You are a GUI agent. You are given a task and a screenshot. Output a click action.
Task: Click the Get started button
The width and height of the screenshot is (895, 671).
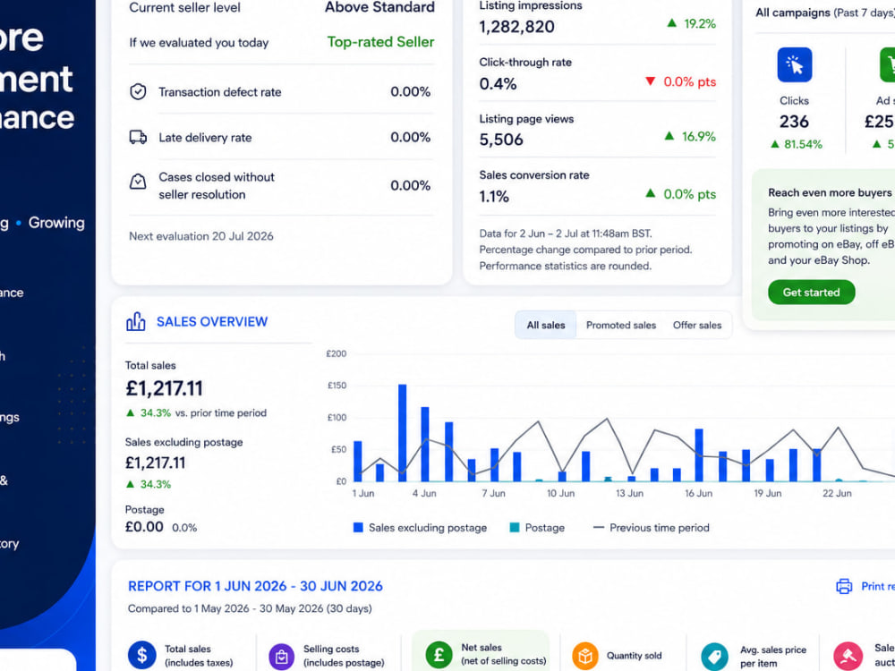click(811, 293)
